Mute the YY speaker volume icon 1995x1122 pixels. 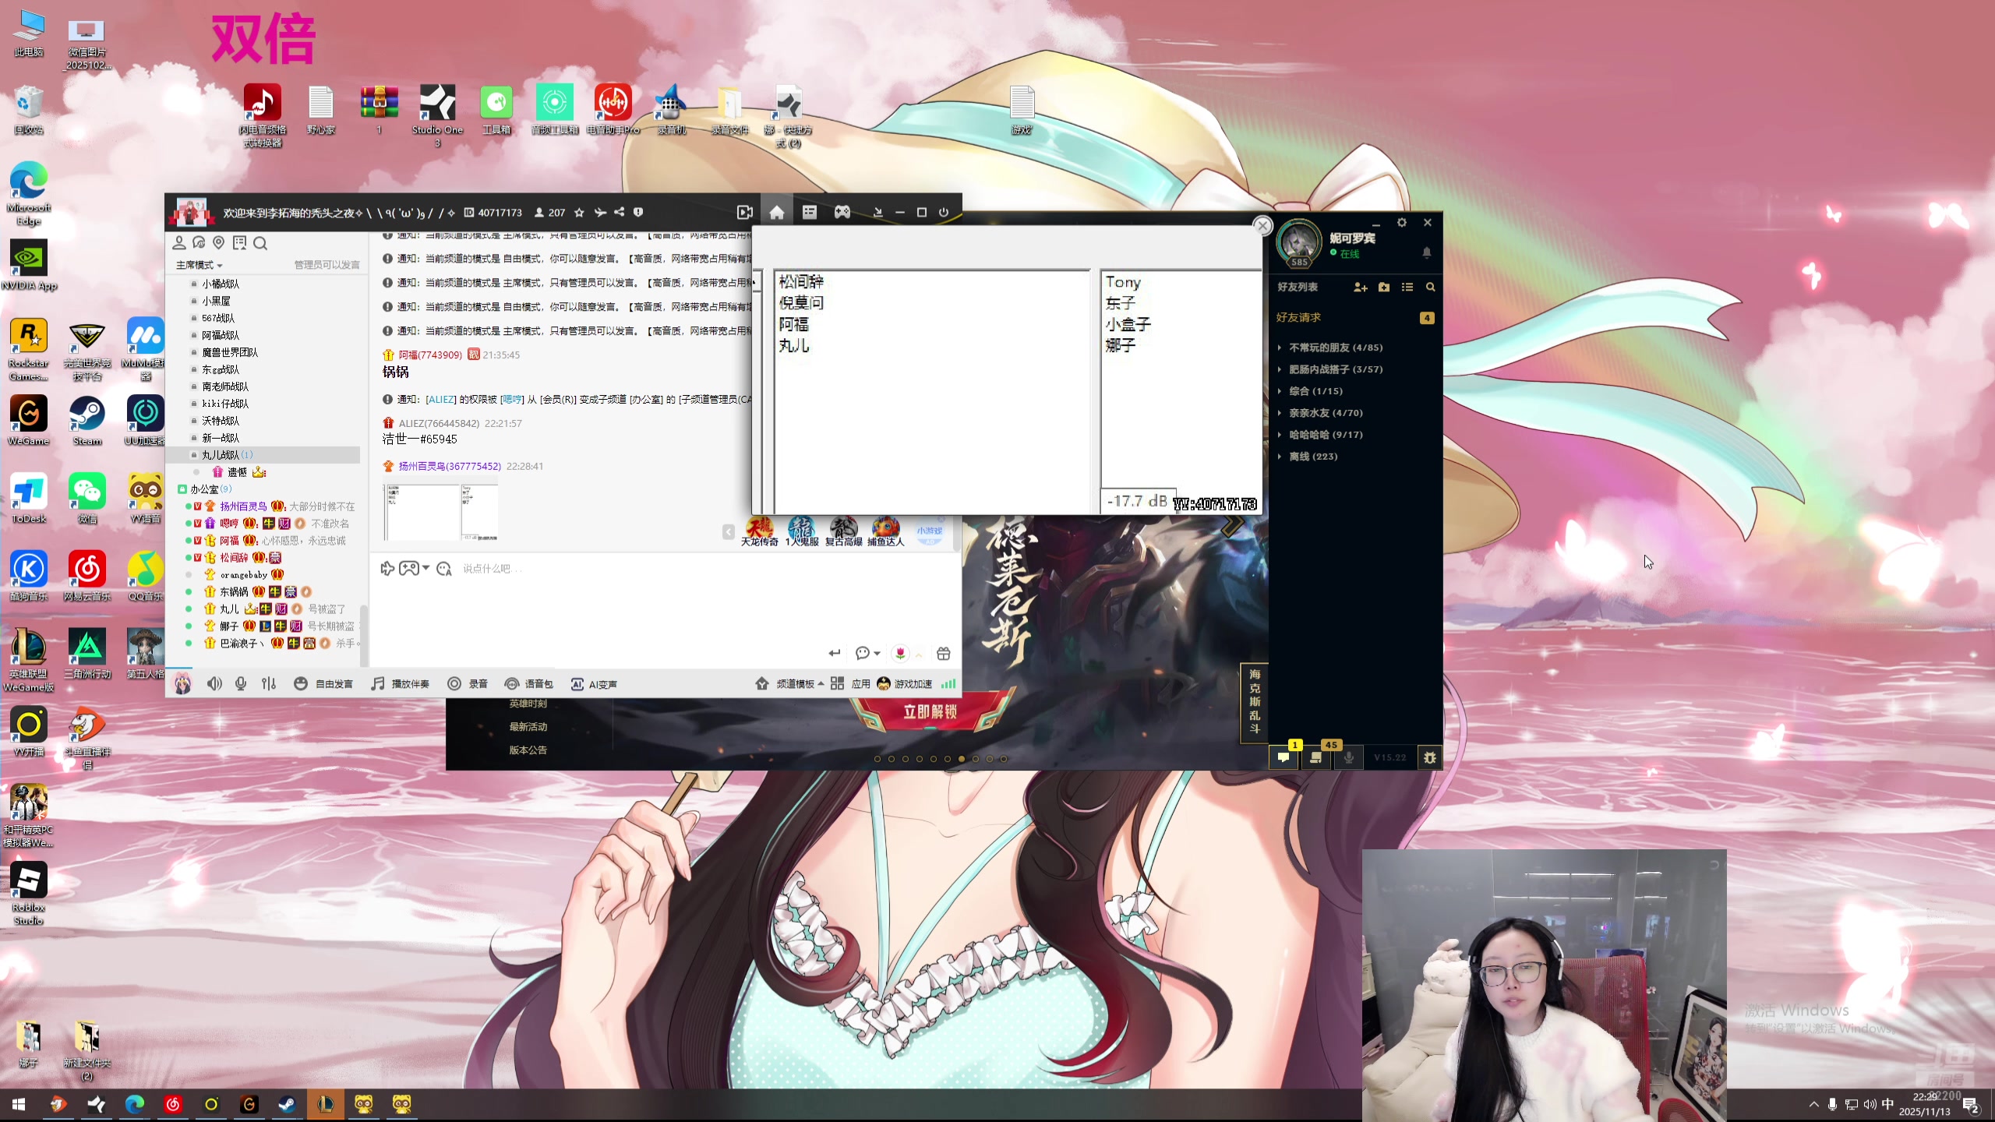[214, 683]
